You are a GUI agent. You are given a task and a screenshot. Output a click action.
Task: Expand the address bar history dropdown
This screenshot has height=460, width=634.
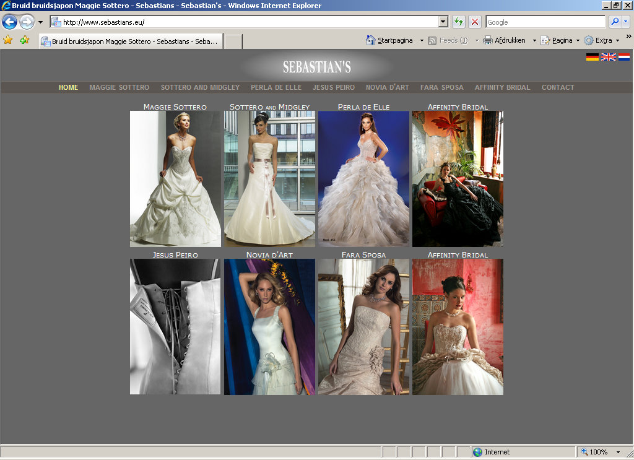pos(443,22)
